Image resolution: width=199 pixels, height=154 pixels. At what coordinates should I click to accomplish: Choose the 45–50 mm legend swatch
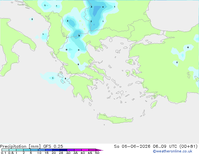coord(92,150)
